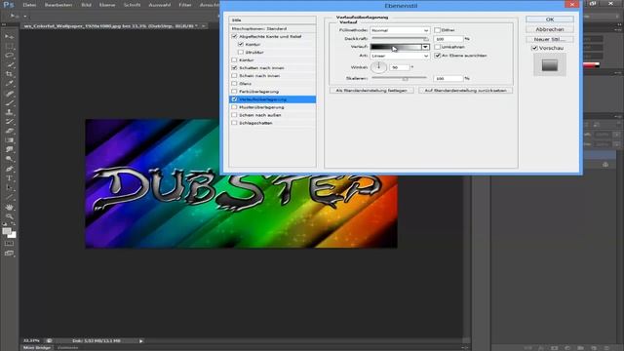The image size is (624, 351).
Task: Click the Abbrechen button
Action: [550, 29]
